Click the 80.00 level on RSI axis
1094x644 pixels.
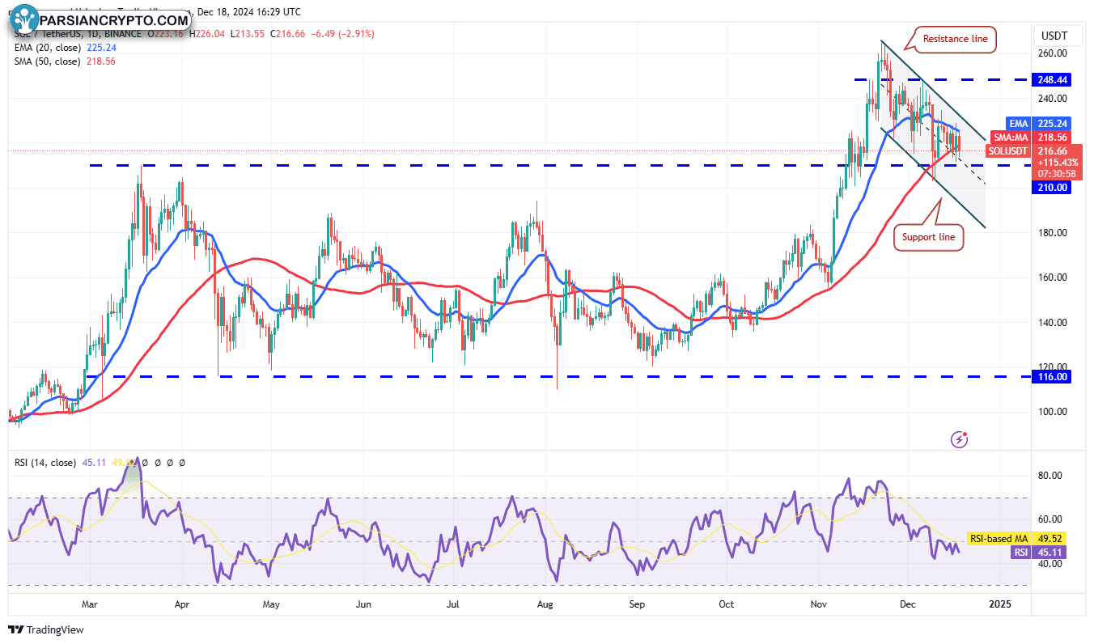pyautogui.click(x=1049, y=476)
